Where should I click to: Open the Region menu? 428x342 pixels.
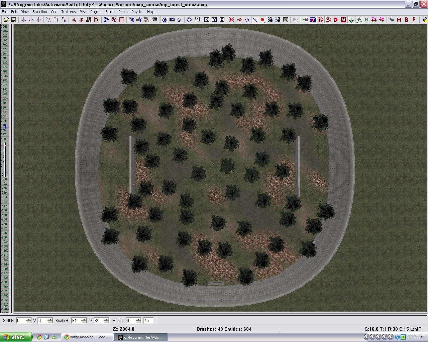coord(96,11)
